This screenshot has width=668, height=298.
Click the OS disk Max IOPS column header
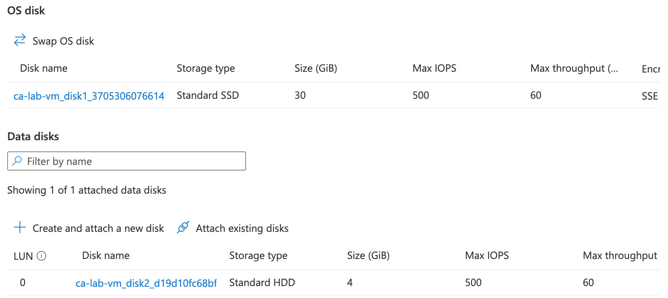pyautogui.click(x=434, y=69)
